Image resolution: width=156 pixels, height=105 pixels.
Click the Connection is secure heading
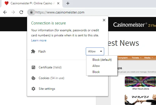coord(48,23)
